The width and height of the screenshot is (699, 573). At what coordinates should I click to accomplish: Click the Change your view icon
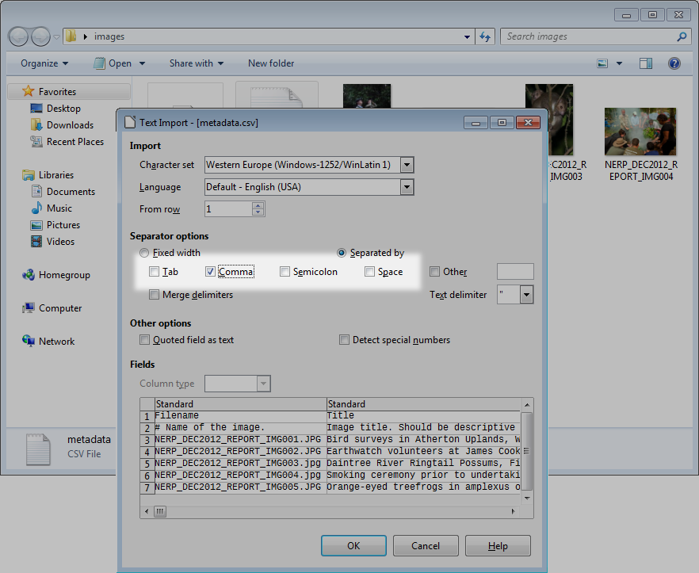pos(602,63)
